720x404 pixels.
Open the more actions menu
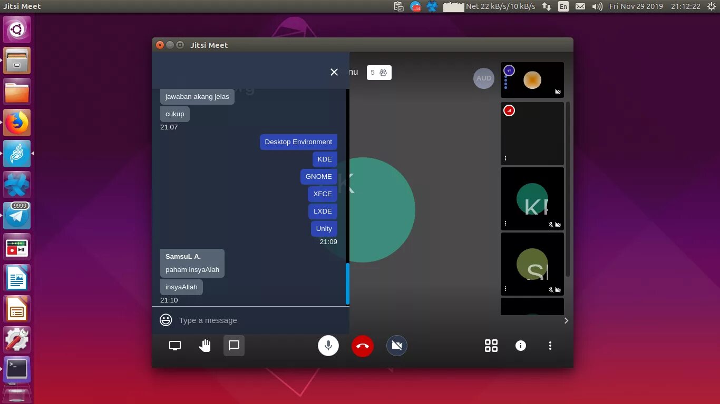pyautogui.click(x=550, y=346)
